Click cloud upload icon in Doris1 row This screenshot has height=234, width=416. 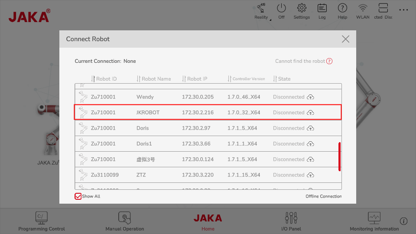310,144
